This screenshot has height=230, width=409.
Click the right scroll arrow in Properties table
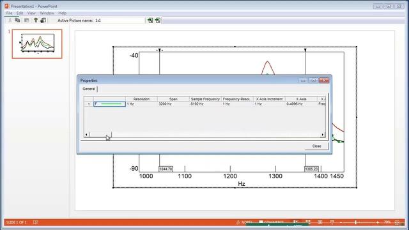(323, 135)
